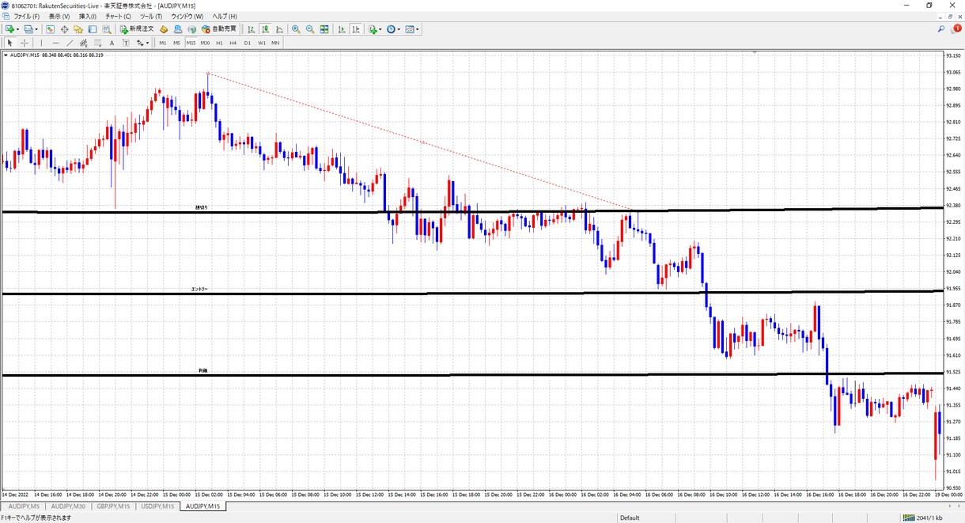Select the H1 timeframe button

(x=219, y=43)
